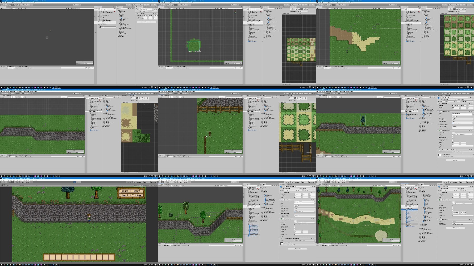Collapse Scenes folder in empty-scene Project panel
This screenshot has height=266, width=474.
click(x=118, y=23)
